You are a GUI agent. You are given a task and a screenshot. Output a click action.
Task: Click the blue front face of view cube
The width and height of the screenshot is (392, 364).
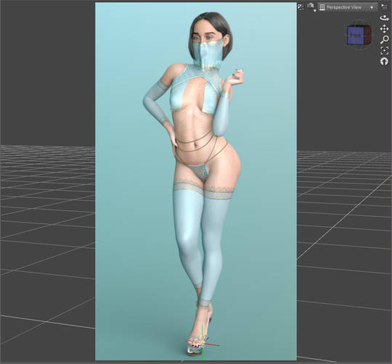point(356,36)
